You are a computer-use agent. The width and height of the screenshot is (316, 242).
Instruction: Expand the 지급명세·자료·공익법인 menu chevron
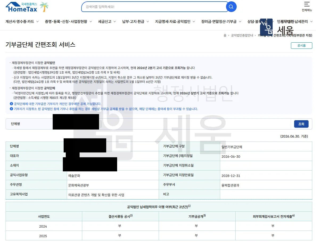pos(194,22)
